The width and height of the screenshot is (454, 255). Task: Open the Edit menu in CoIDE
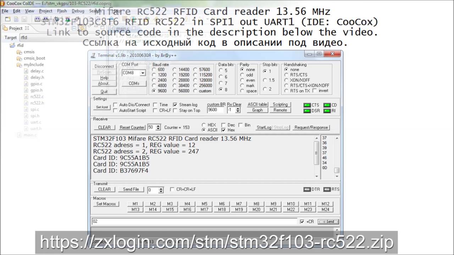[x=17, y=11]
